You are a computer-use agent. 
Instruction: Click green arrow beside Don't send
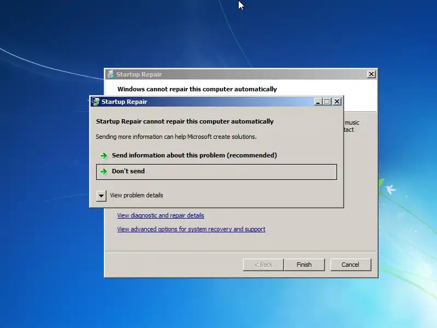[x=104, y=172]
